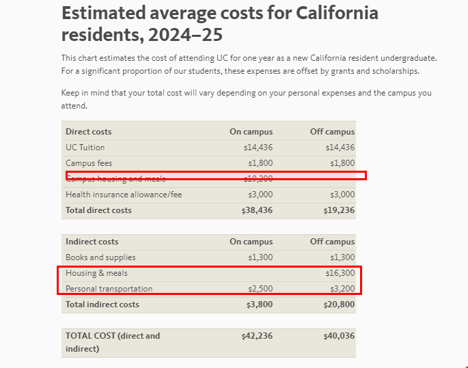Image resolution: width=468 pixels, height=368 pixels.
Task: Click the "Total direct costs" row label
Action: [x=98, y=210]
